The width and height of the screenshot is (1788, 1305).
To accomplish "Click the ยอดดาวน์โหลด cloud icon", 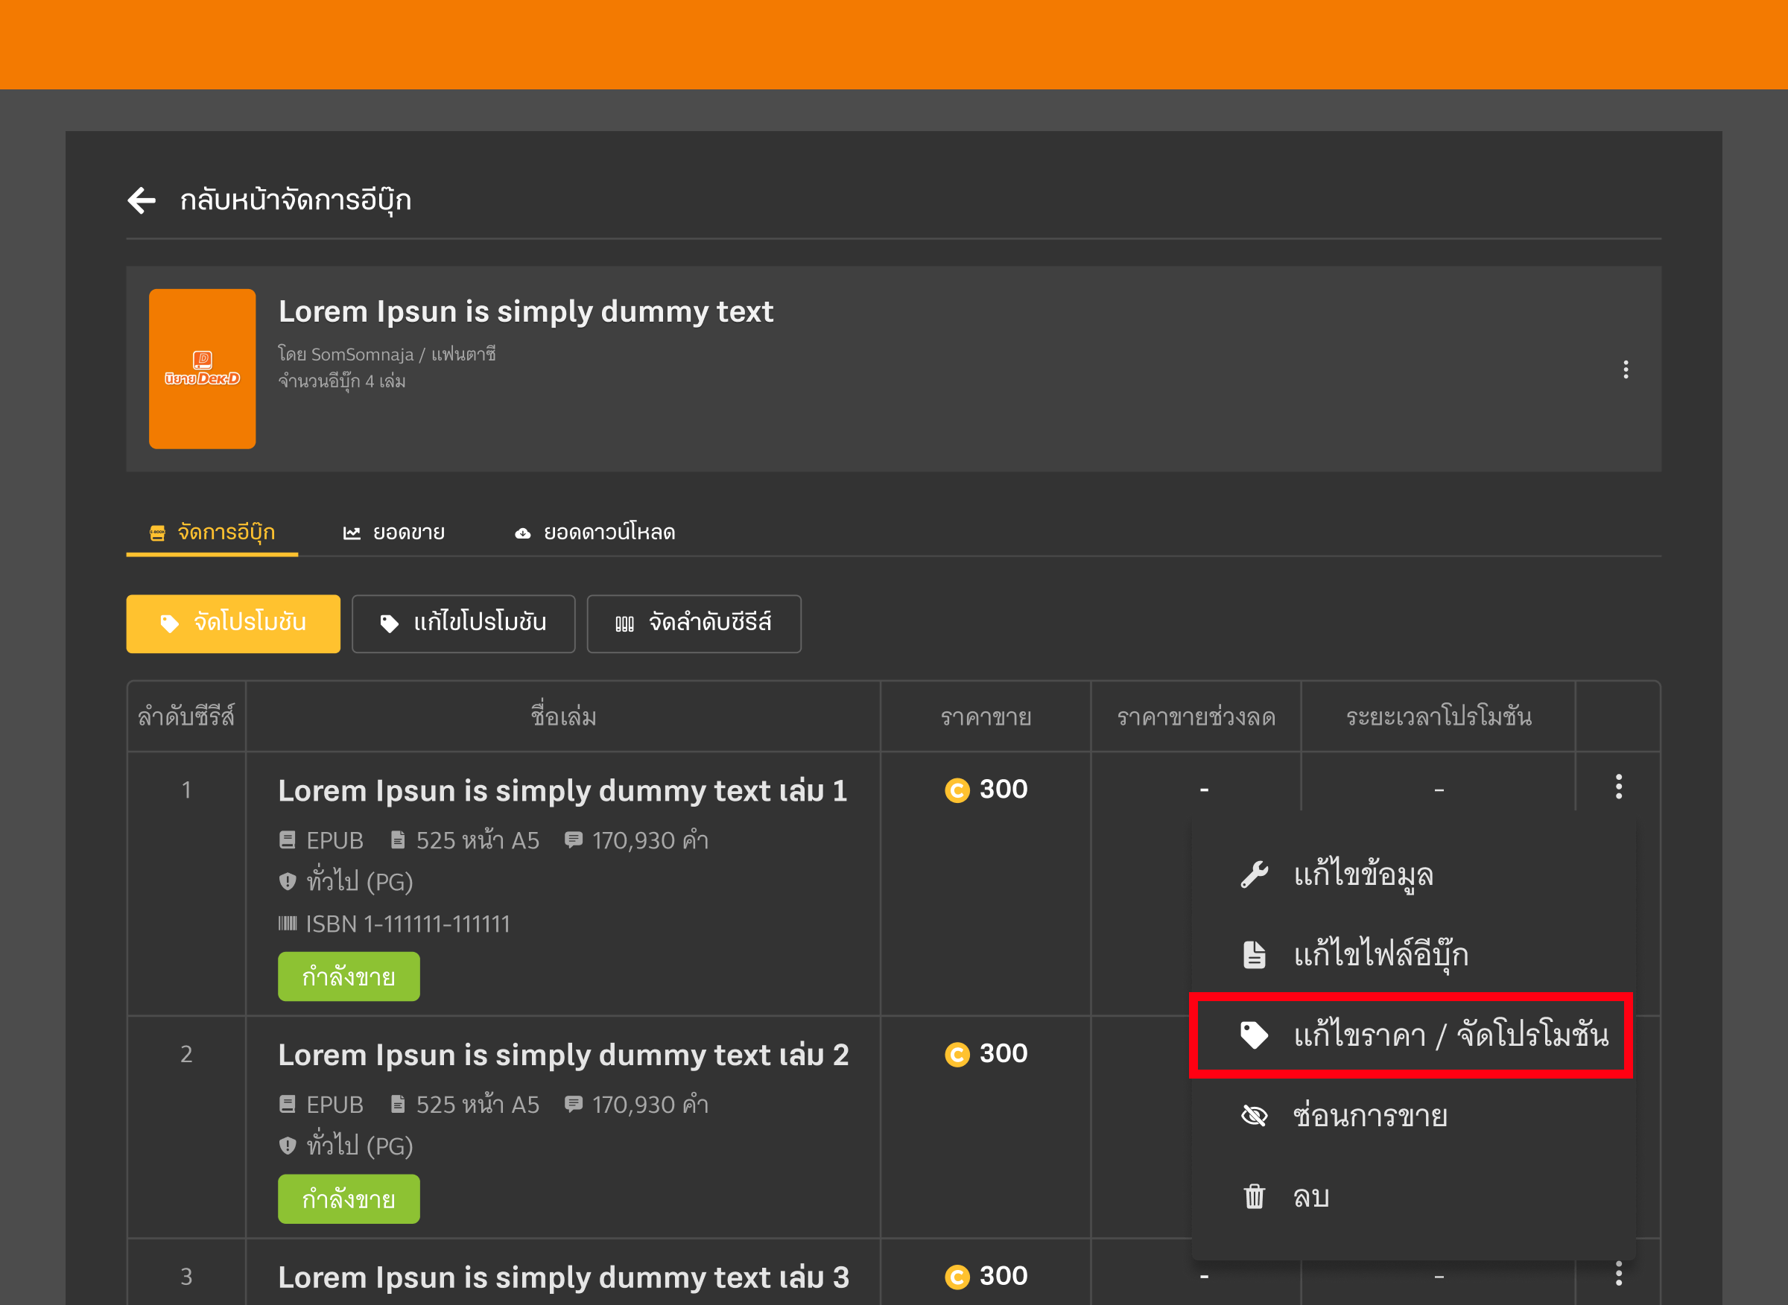I will coord(522,534).
